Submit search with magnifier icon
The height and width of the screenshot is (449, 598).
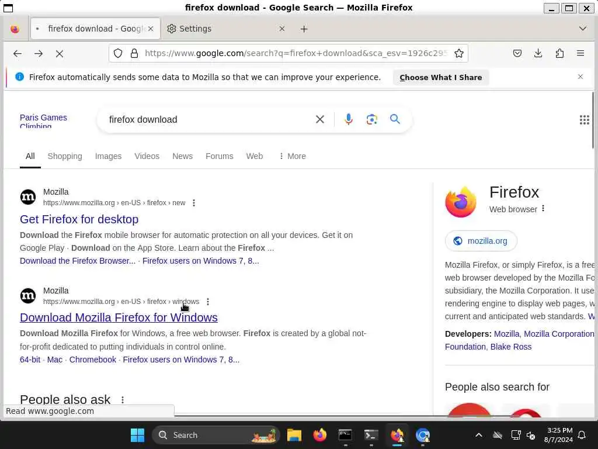pyautogui.click(x=395, y=119)
